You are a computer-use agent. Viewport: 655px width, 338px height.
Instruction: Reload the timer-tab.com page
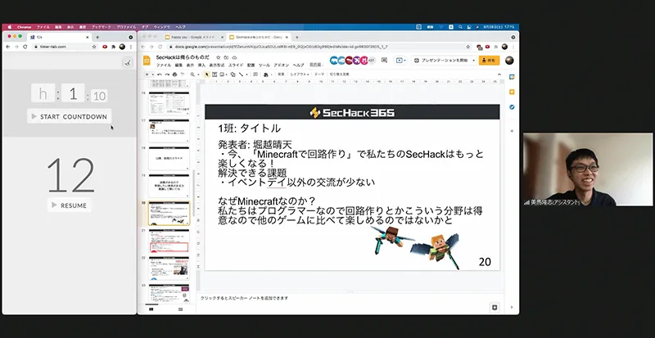click(x=25, y=47)
